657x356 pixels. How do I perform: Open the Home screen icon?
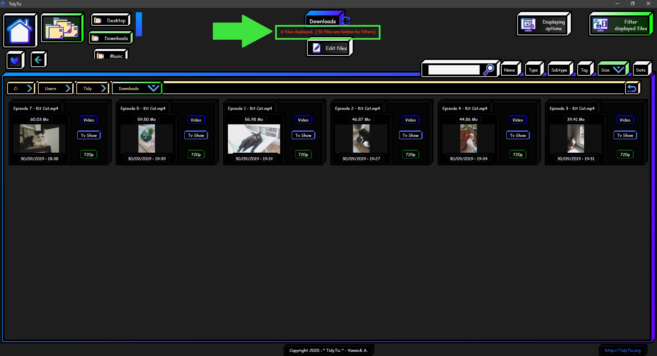click(20, 30)
